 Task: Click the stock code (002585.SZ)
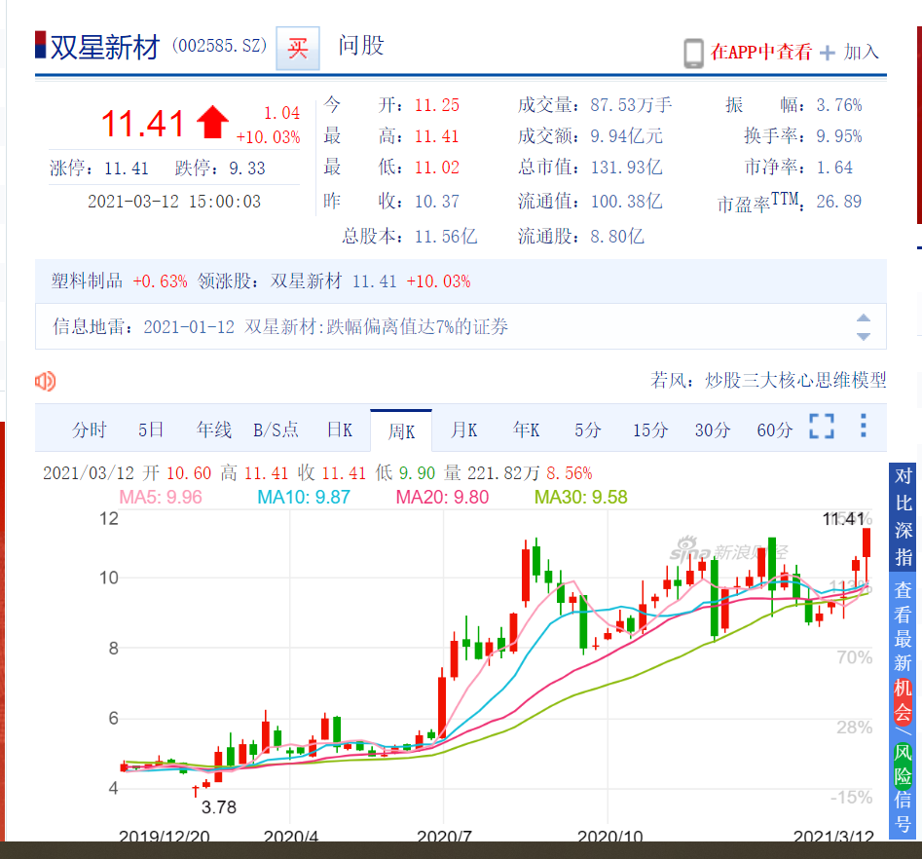click(219, 46)
